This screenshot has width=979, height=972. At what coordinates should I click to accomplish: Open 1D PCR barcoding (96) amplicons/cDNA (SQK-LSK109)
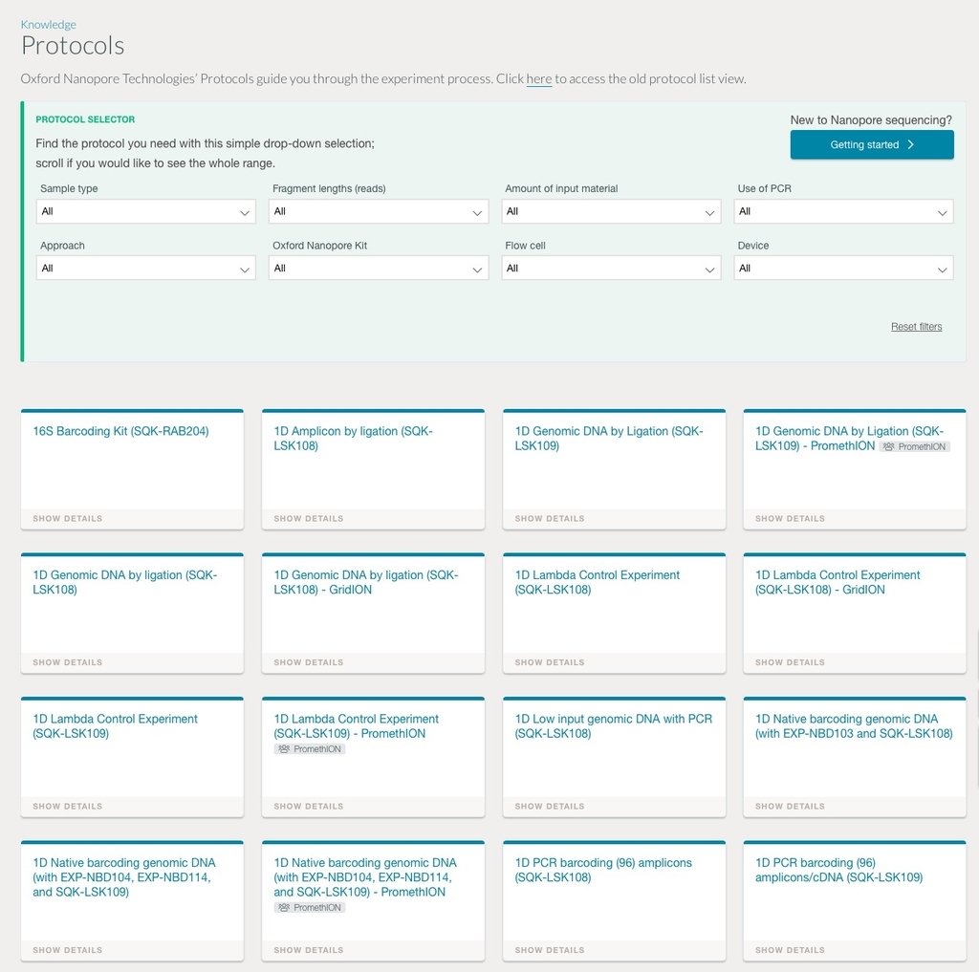(x=838, y=870)
